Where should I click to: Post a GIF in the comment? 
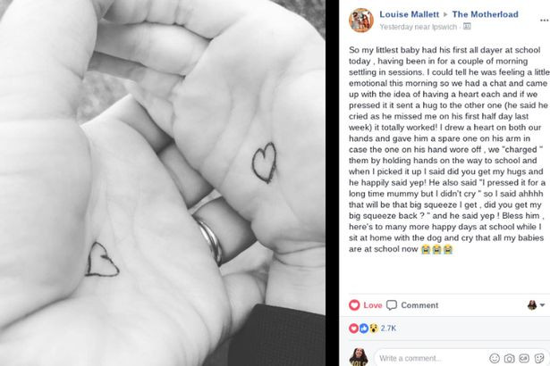point(523,358)
